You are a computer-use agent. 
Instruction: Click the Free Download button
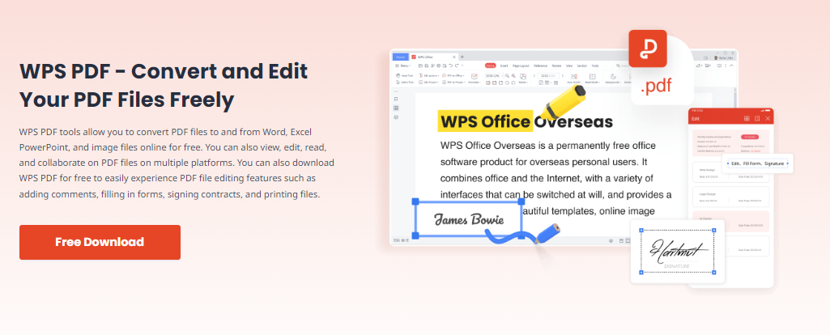click(x=100, y=242)
